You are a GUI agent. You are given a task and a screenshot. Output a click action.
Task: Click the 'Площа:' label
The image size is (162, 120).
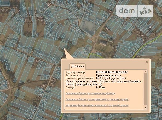(70, 87)
